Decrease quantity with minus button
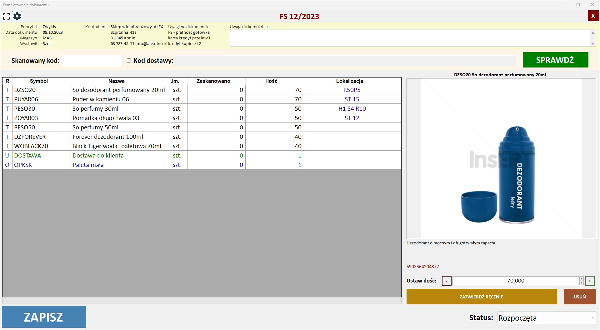The height and width of the screenshot is (330, 600). (447, 281)
